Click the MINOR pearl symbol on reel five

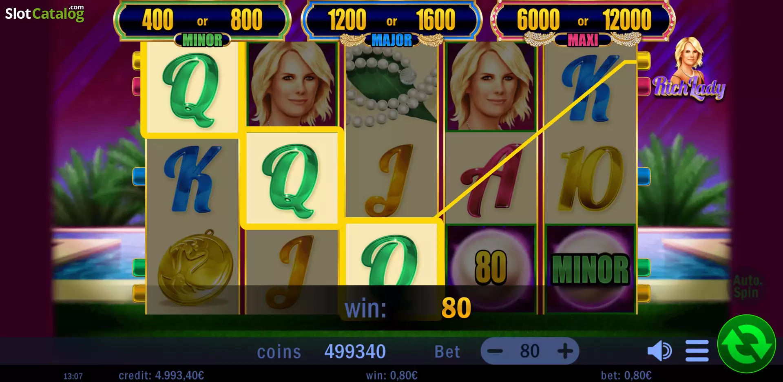591,268
